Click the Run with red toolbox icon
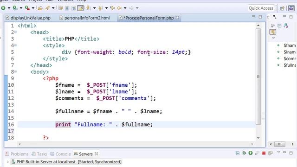This screenshot has width=297, height=167. [x=27, y=8]
